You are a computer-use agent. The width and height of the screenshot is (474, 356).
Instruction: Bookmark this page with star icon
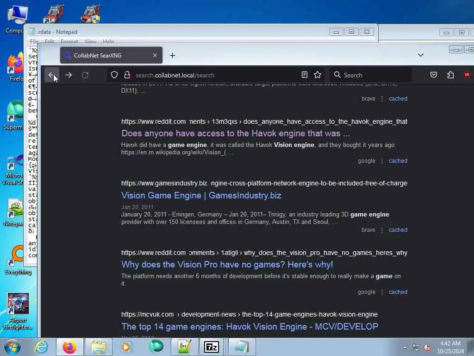coord(318,75)
